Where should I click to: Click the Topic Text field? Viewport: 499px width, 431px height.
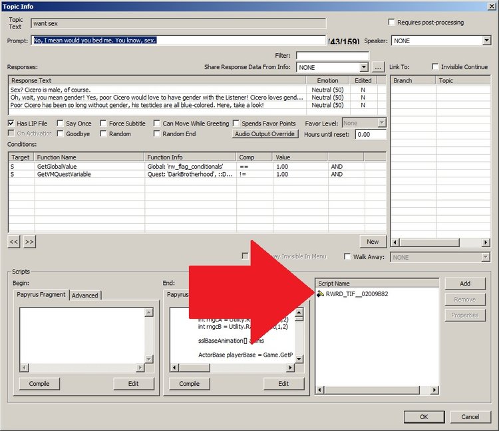tap(178, 23)
